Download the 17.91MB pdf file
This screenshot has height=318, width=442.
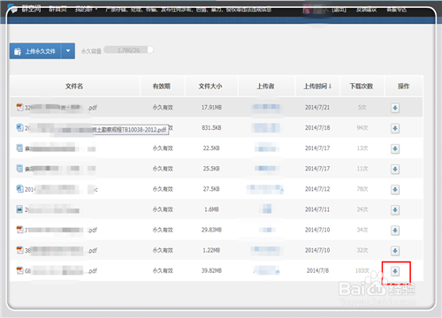[395, 108]
